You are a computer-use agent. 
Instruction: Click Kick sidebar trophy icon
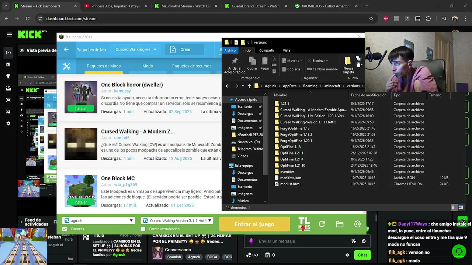[x=8, y=76]
